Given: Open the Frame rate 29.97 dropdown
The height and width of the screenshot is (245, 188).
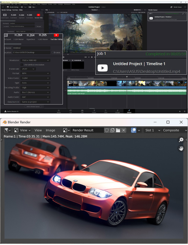Looking at the screenshot, I should pyautogui.click(x=28, y=69).
